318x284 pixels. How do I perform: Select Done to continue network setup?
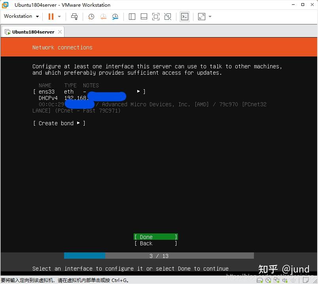click(x=155, y=237)
